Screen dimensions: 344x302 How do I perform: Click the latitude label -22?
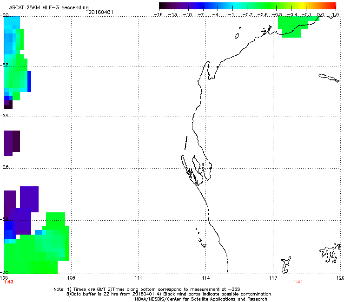(x=4, y=65)
